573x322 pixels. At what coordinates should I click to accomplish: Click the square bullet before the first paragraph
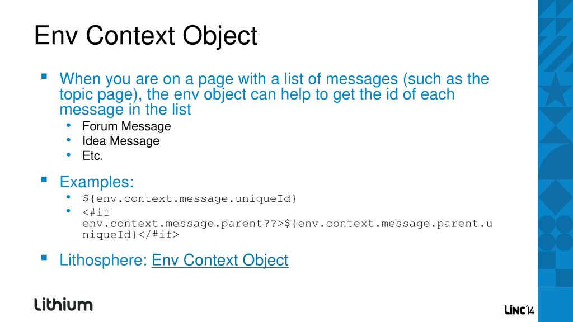(x=44, y=76)
